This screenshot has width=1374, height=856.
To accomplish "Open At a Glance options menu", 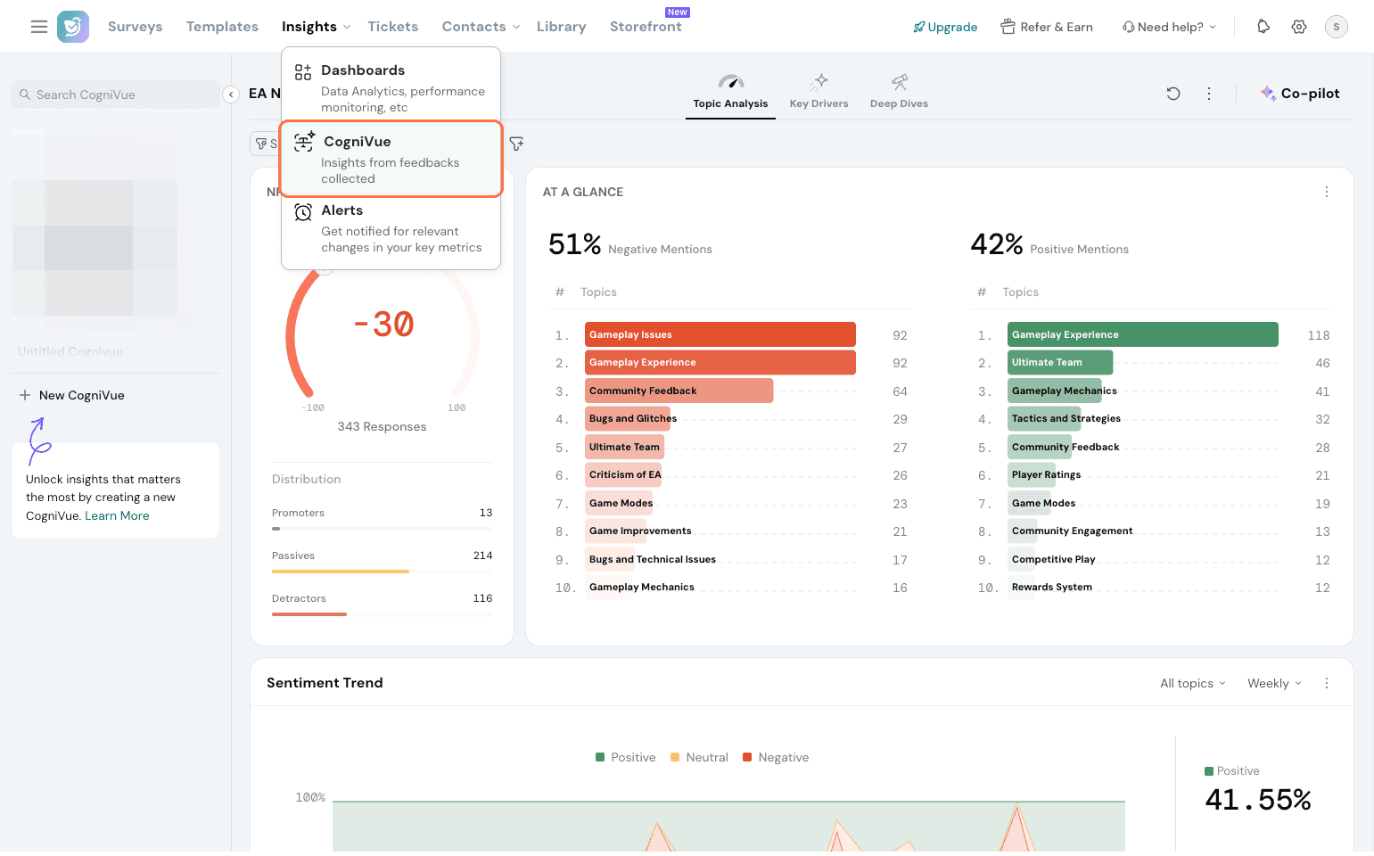I will pos(1326,192).
